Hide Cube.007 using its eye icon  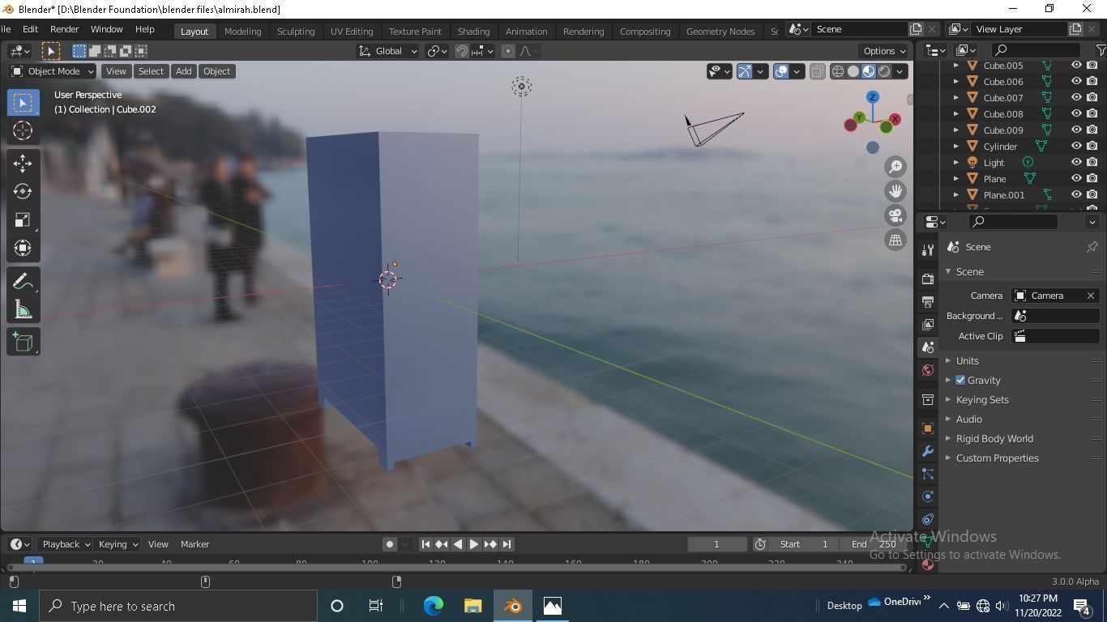tap(1076, 98)
